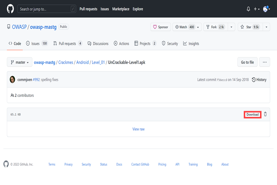
Task: Open the notifications bell
Action: pos(249,9)
